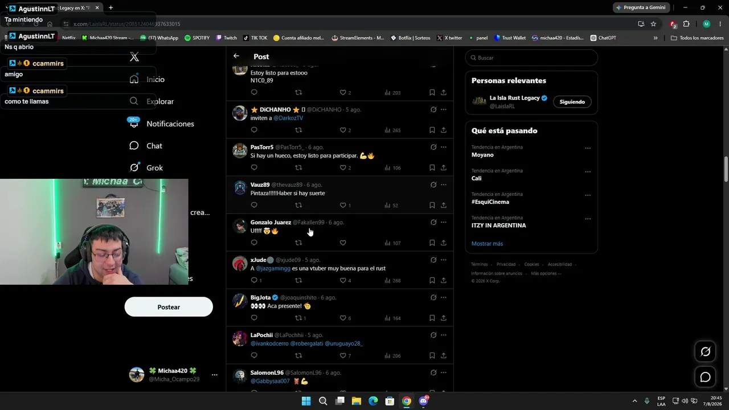Open Windows taskbar search
Image resolution: width=729 pixels, height=410 pixels.
(323, 401)
